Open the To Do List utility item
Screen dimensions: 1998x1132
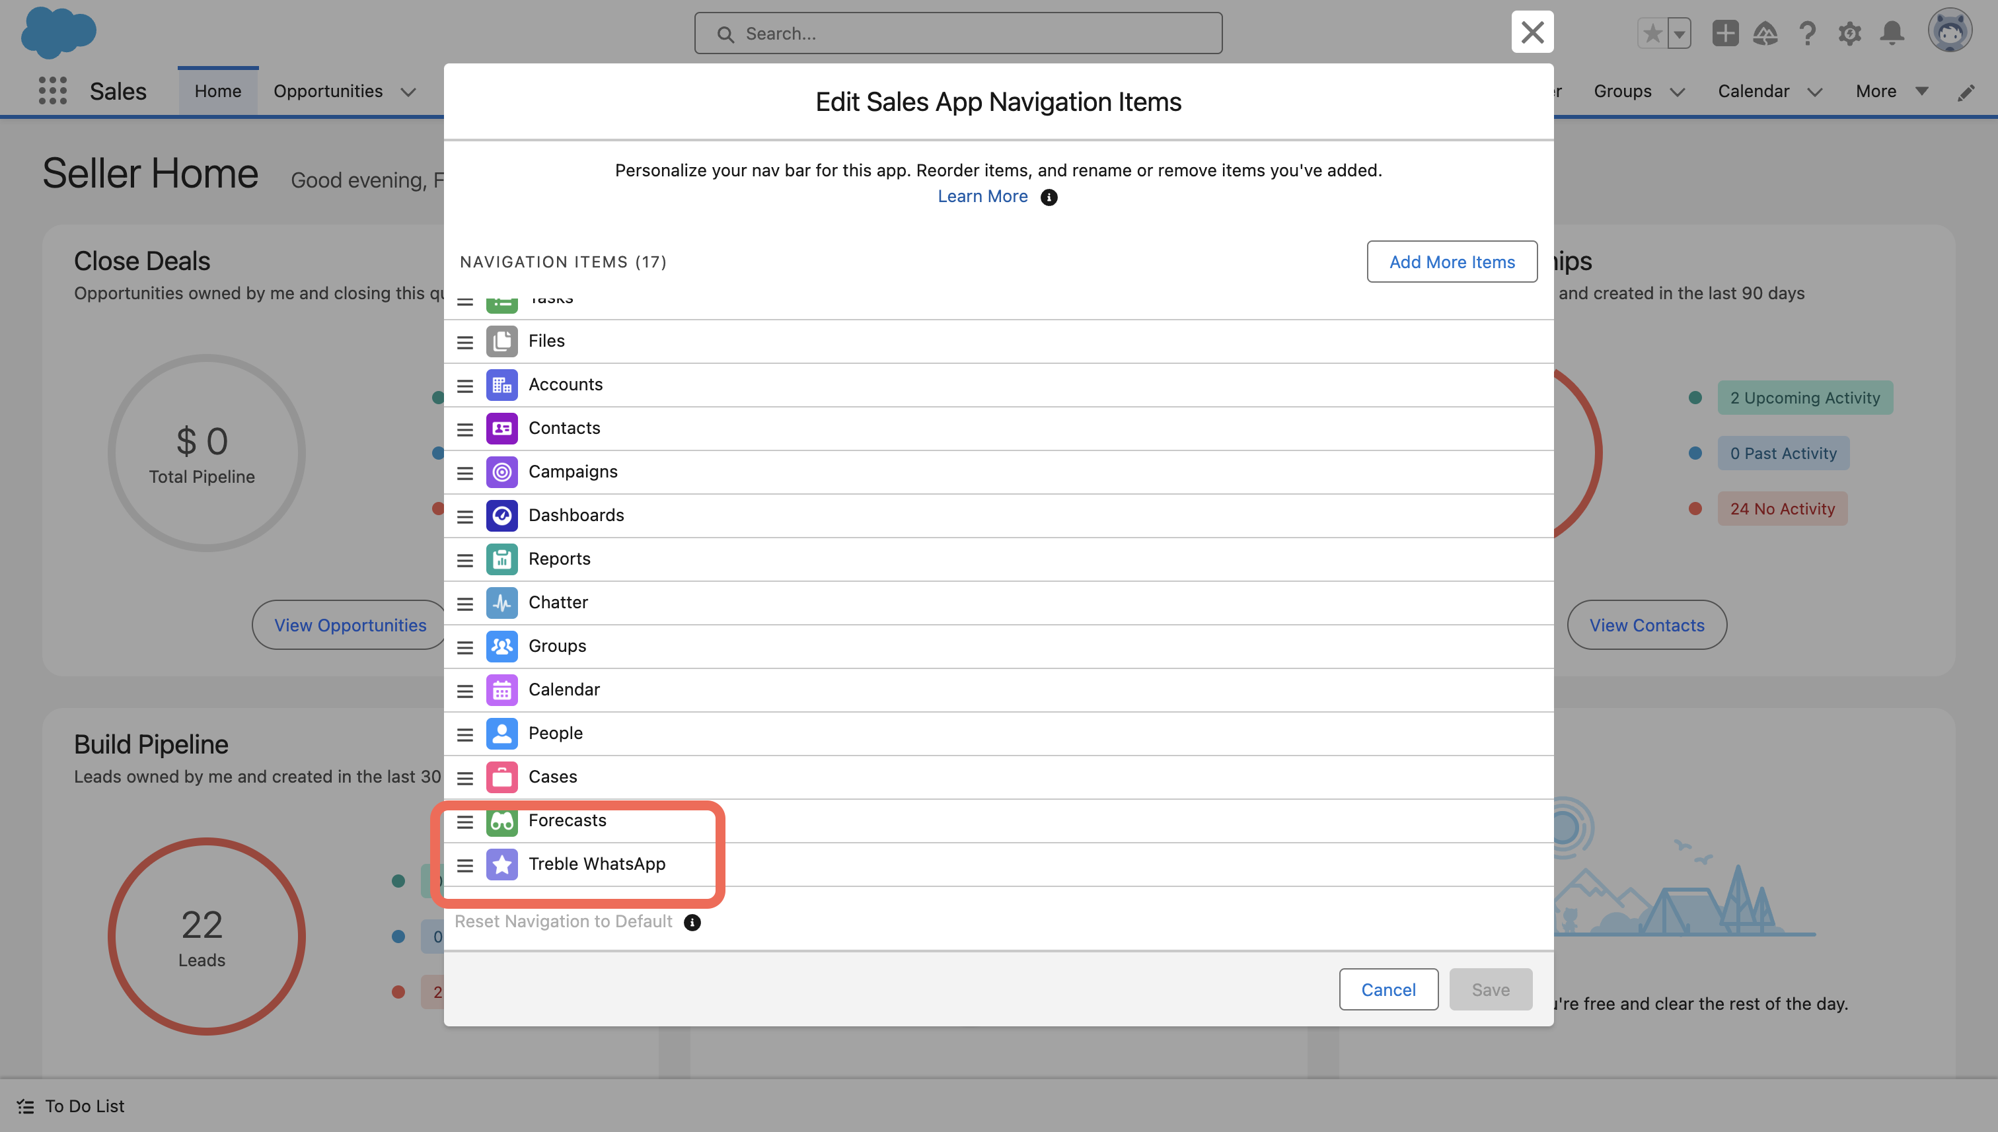(71, 1106)
